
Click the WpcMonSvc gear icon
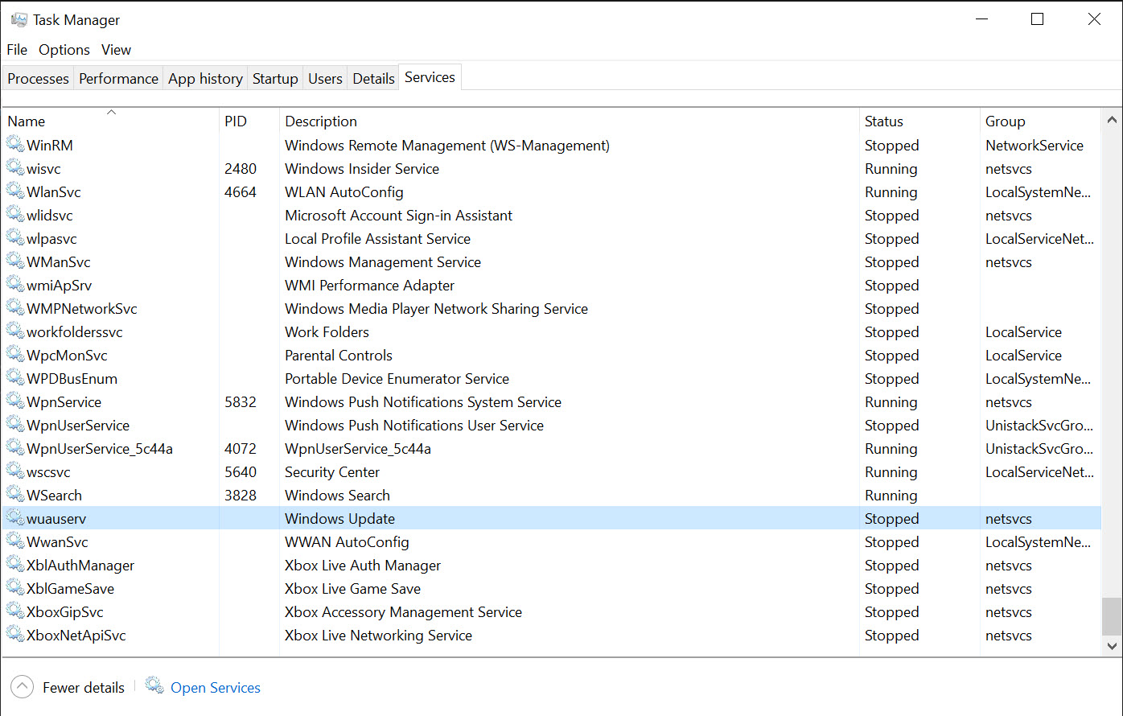15,355
